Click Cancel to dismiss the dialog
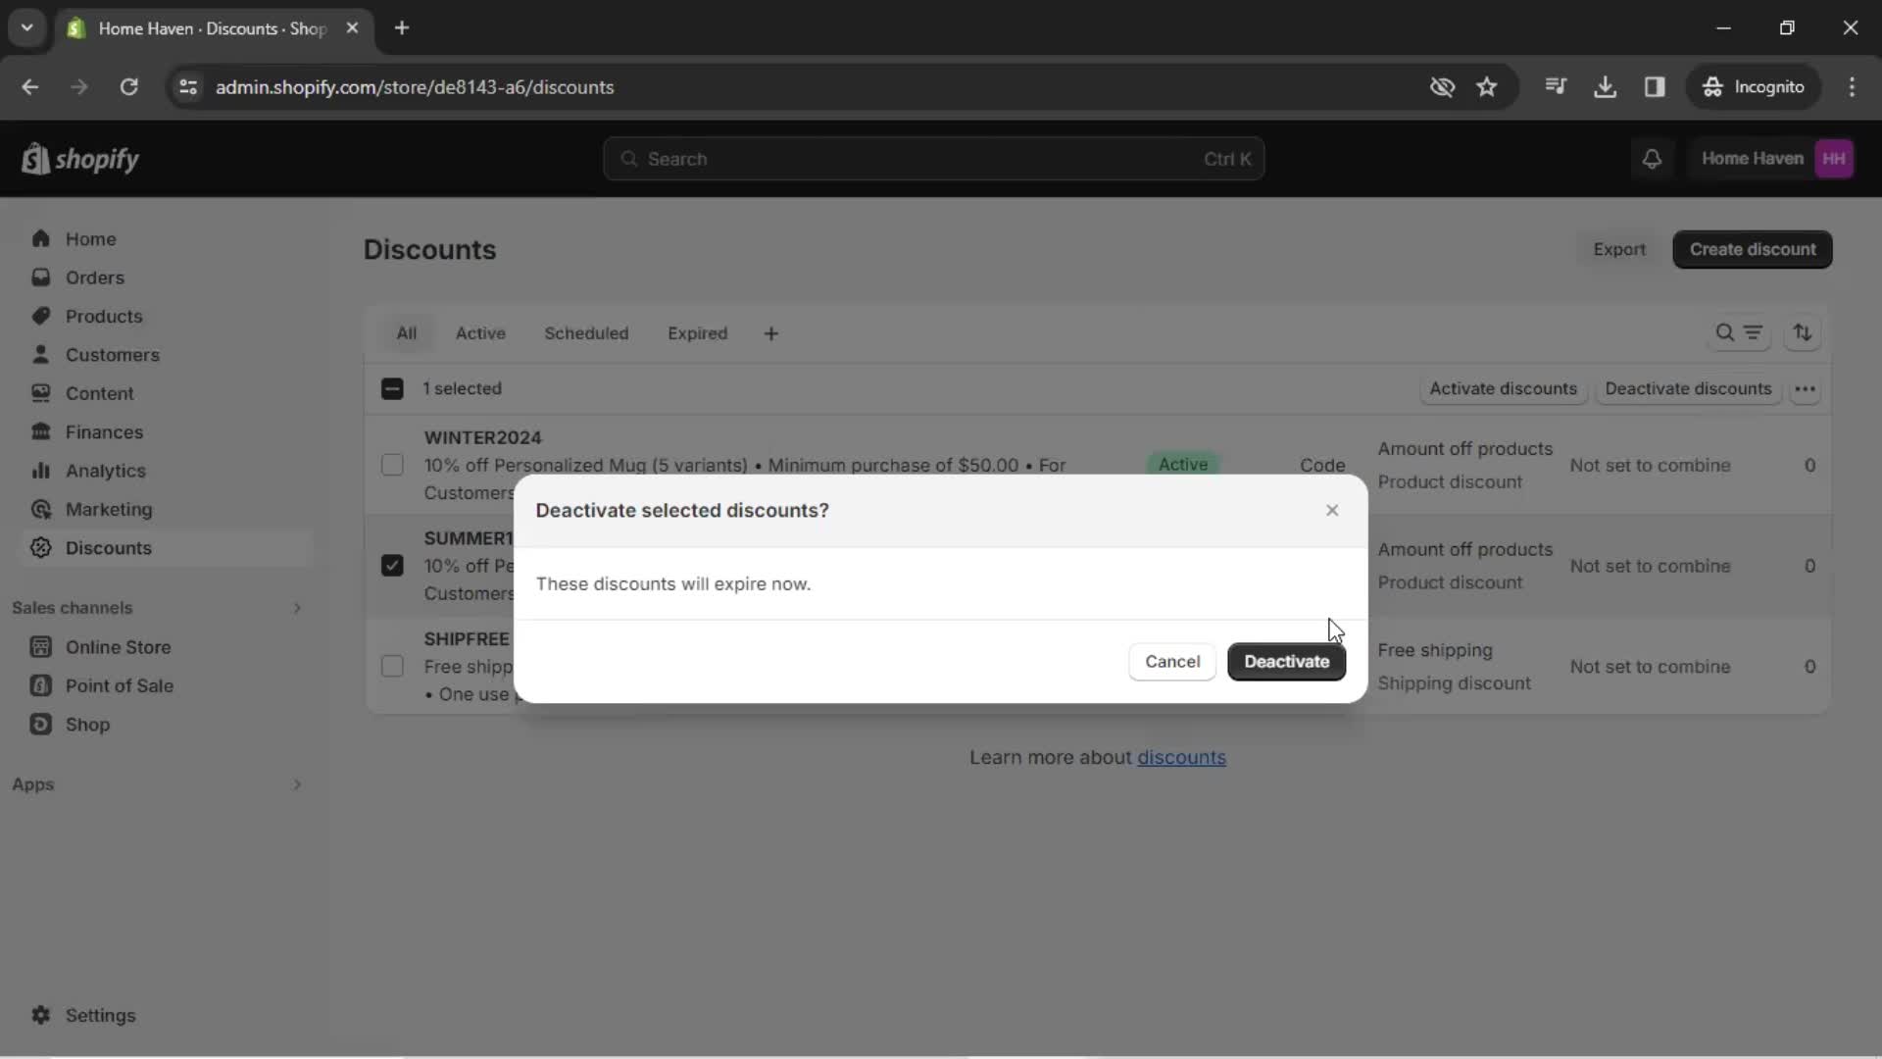Screen dimensions: 1882x1059 pyautogui.click(x=1171, y=661)
